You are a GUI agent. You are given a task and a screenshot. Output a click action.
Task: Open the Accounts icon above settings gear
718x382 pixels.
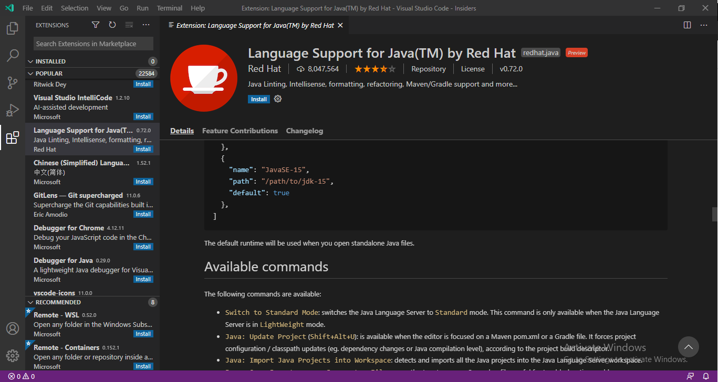point(13,328)
